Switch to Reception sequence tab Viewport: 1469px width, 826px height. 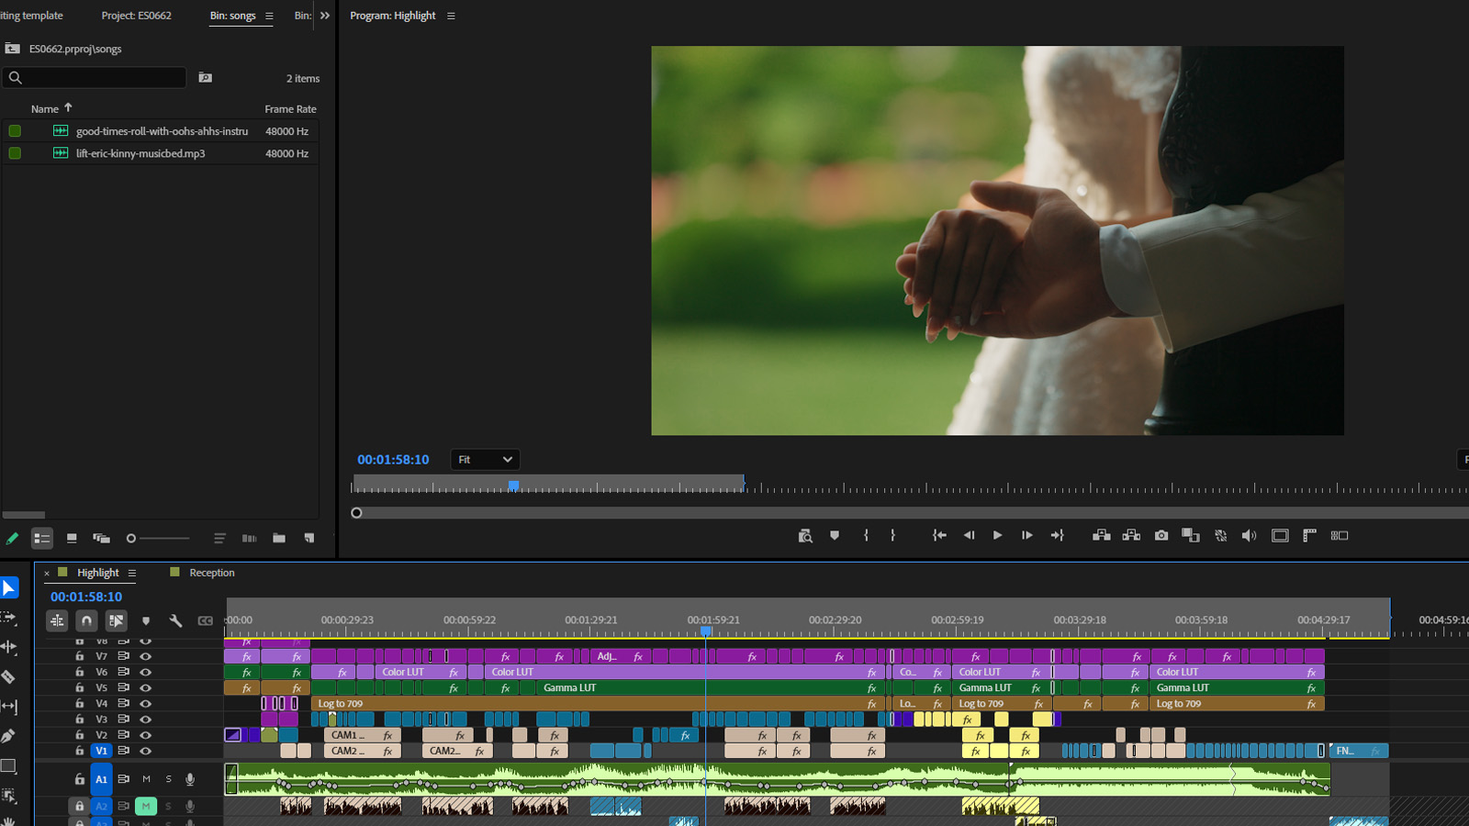click(212, 573)
